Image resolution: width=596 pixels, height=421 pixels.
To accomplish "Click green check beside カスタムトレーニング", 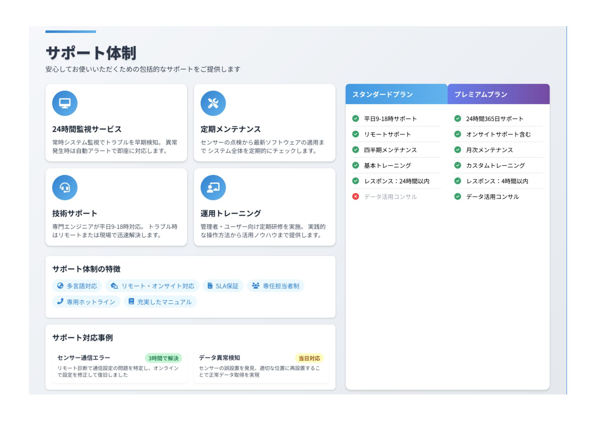I will click(458, 165).
